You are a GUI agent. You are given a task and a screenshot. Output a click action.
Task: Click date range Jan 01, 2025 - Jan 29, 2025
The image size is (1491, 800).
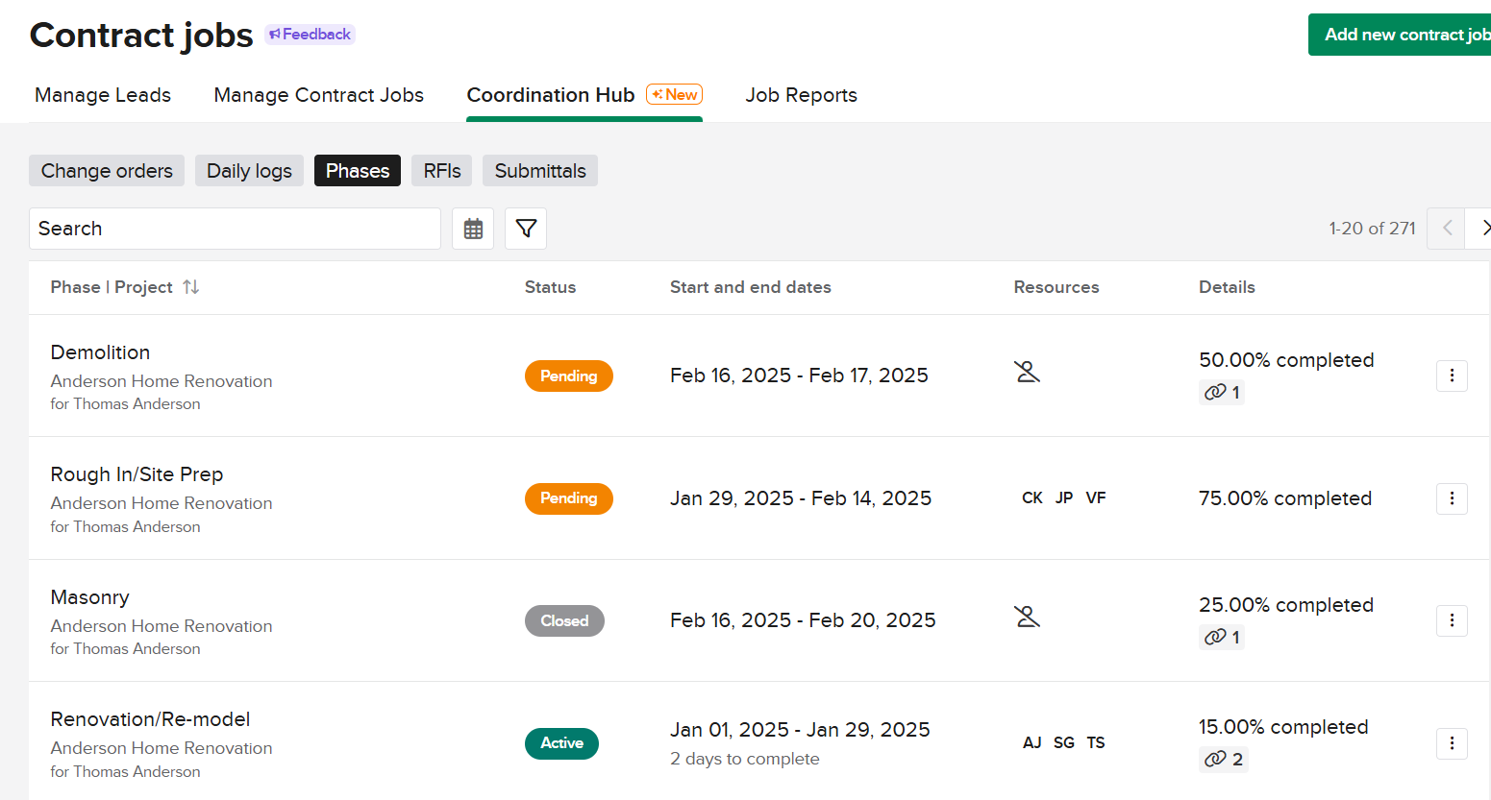[x=800, y=730]
